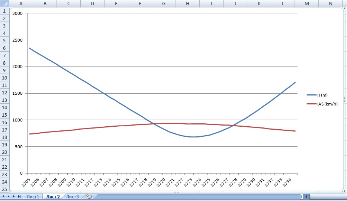Viewport: 347px width, 201px height.
Task: Click the H (m) legend entry
Action: (x=317, y=95)
